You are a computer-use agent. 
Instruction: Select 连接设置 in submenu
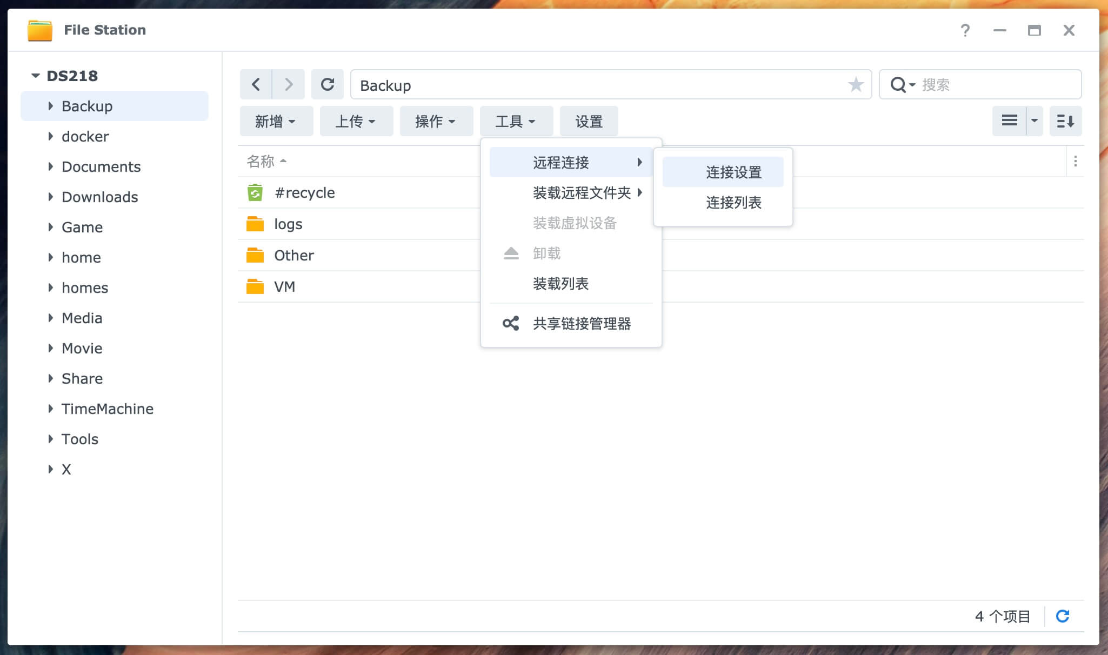[733, 172]
